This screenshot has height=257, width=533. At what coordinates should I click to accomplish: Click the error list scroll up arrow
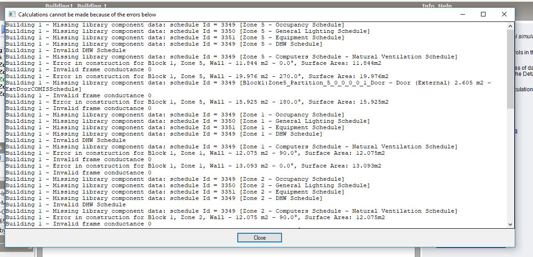tap(510, 26)
